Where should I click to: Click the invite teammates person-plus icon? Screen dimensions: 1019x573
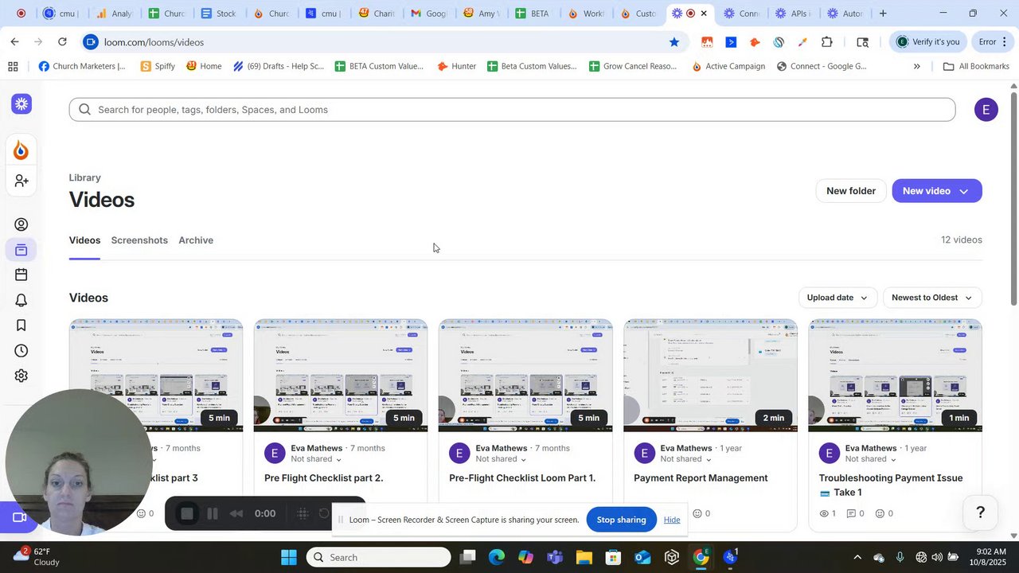(x=21, y=181)
